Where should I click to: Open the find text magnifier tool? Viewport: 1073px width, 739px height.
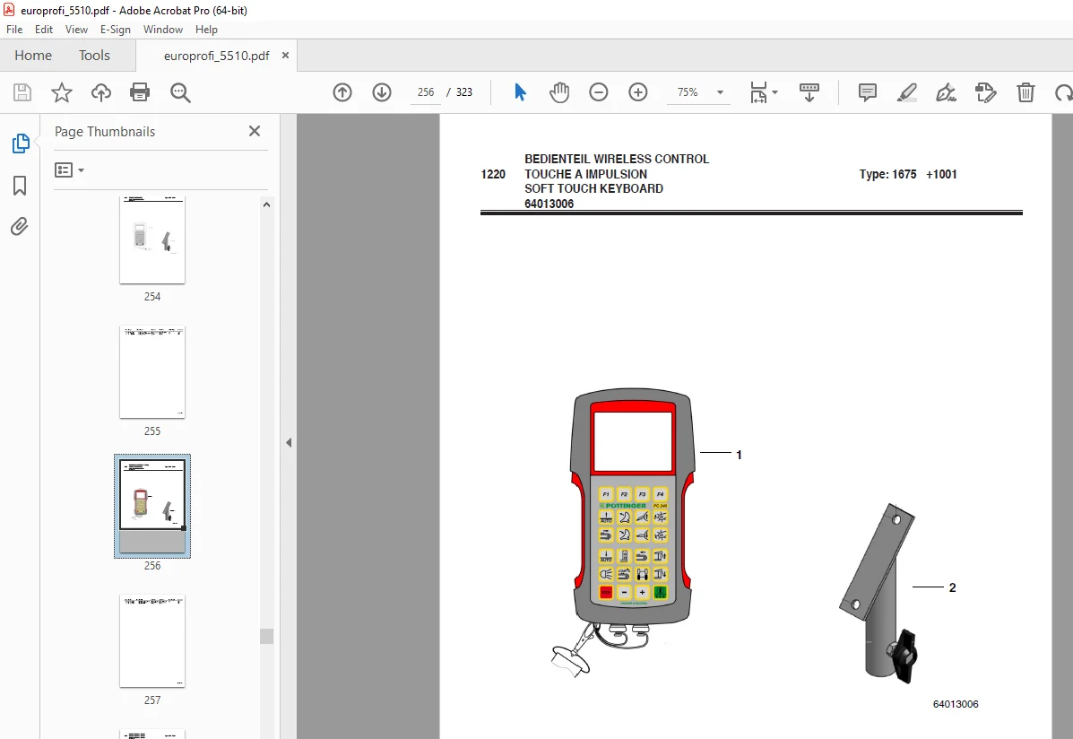(180, 92)
